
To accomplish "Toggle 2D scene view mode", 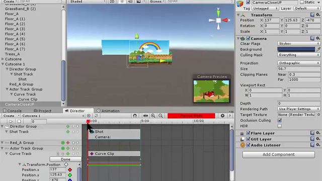I will [112, 2].
